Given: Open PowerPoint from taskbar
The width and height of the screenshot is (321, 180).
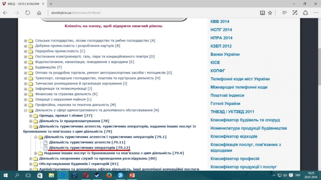Looking at the screenshot, I should pyautogui.click(x=132, y=175).
